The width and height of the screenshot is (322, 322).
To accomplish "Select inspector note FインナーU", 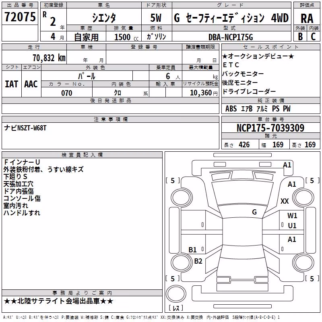I will [x=22, y=162].
